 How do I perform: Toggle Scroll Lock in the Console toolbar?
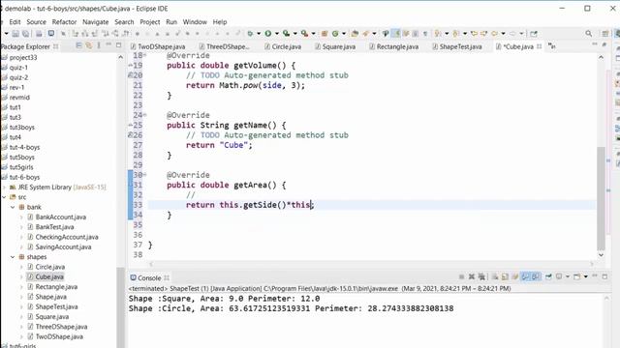(x=505, y=276)
